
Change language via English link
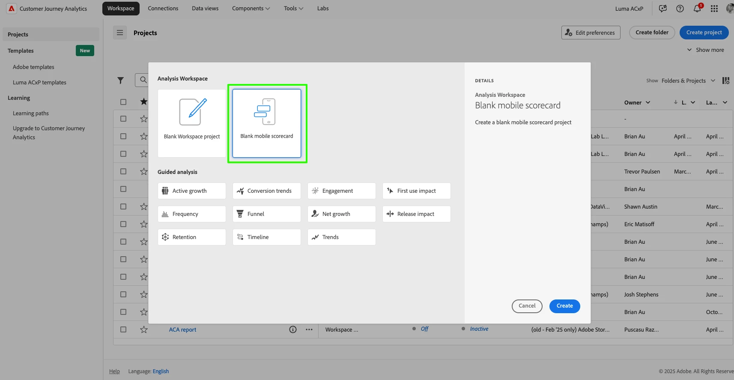[161, 371]
